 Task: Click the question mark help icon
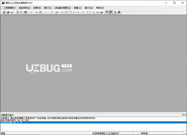[115, 12]
